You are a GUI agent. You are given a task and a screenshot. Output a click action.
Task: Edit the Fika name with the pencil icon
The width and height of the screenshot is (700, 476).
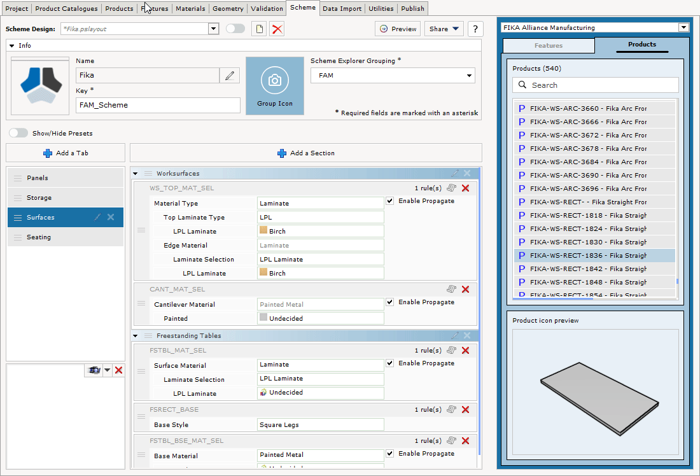(230, 76)
